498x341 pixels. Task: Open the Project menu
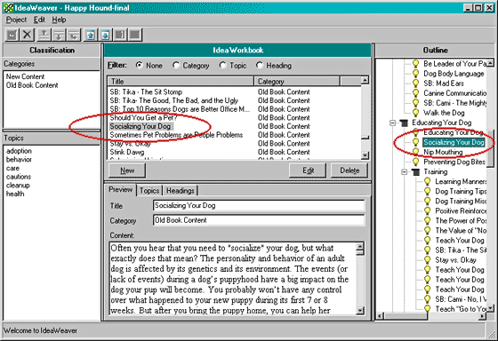(x=16, y=20)
